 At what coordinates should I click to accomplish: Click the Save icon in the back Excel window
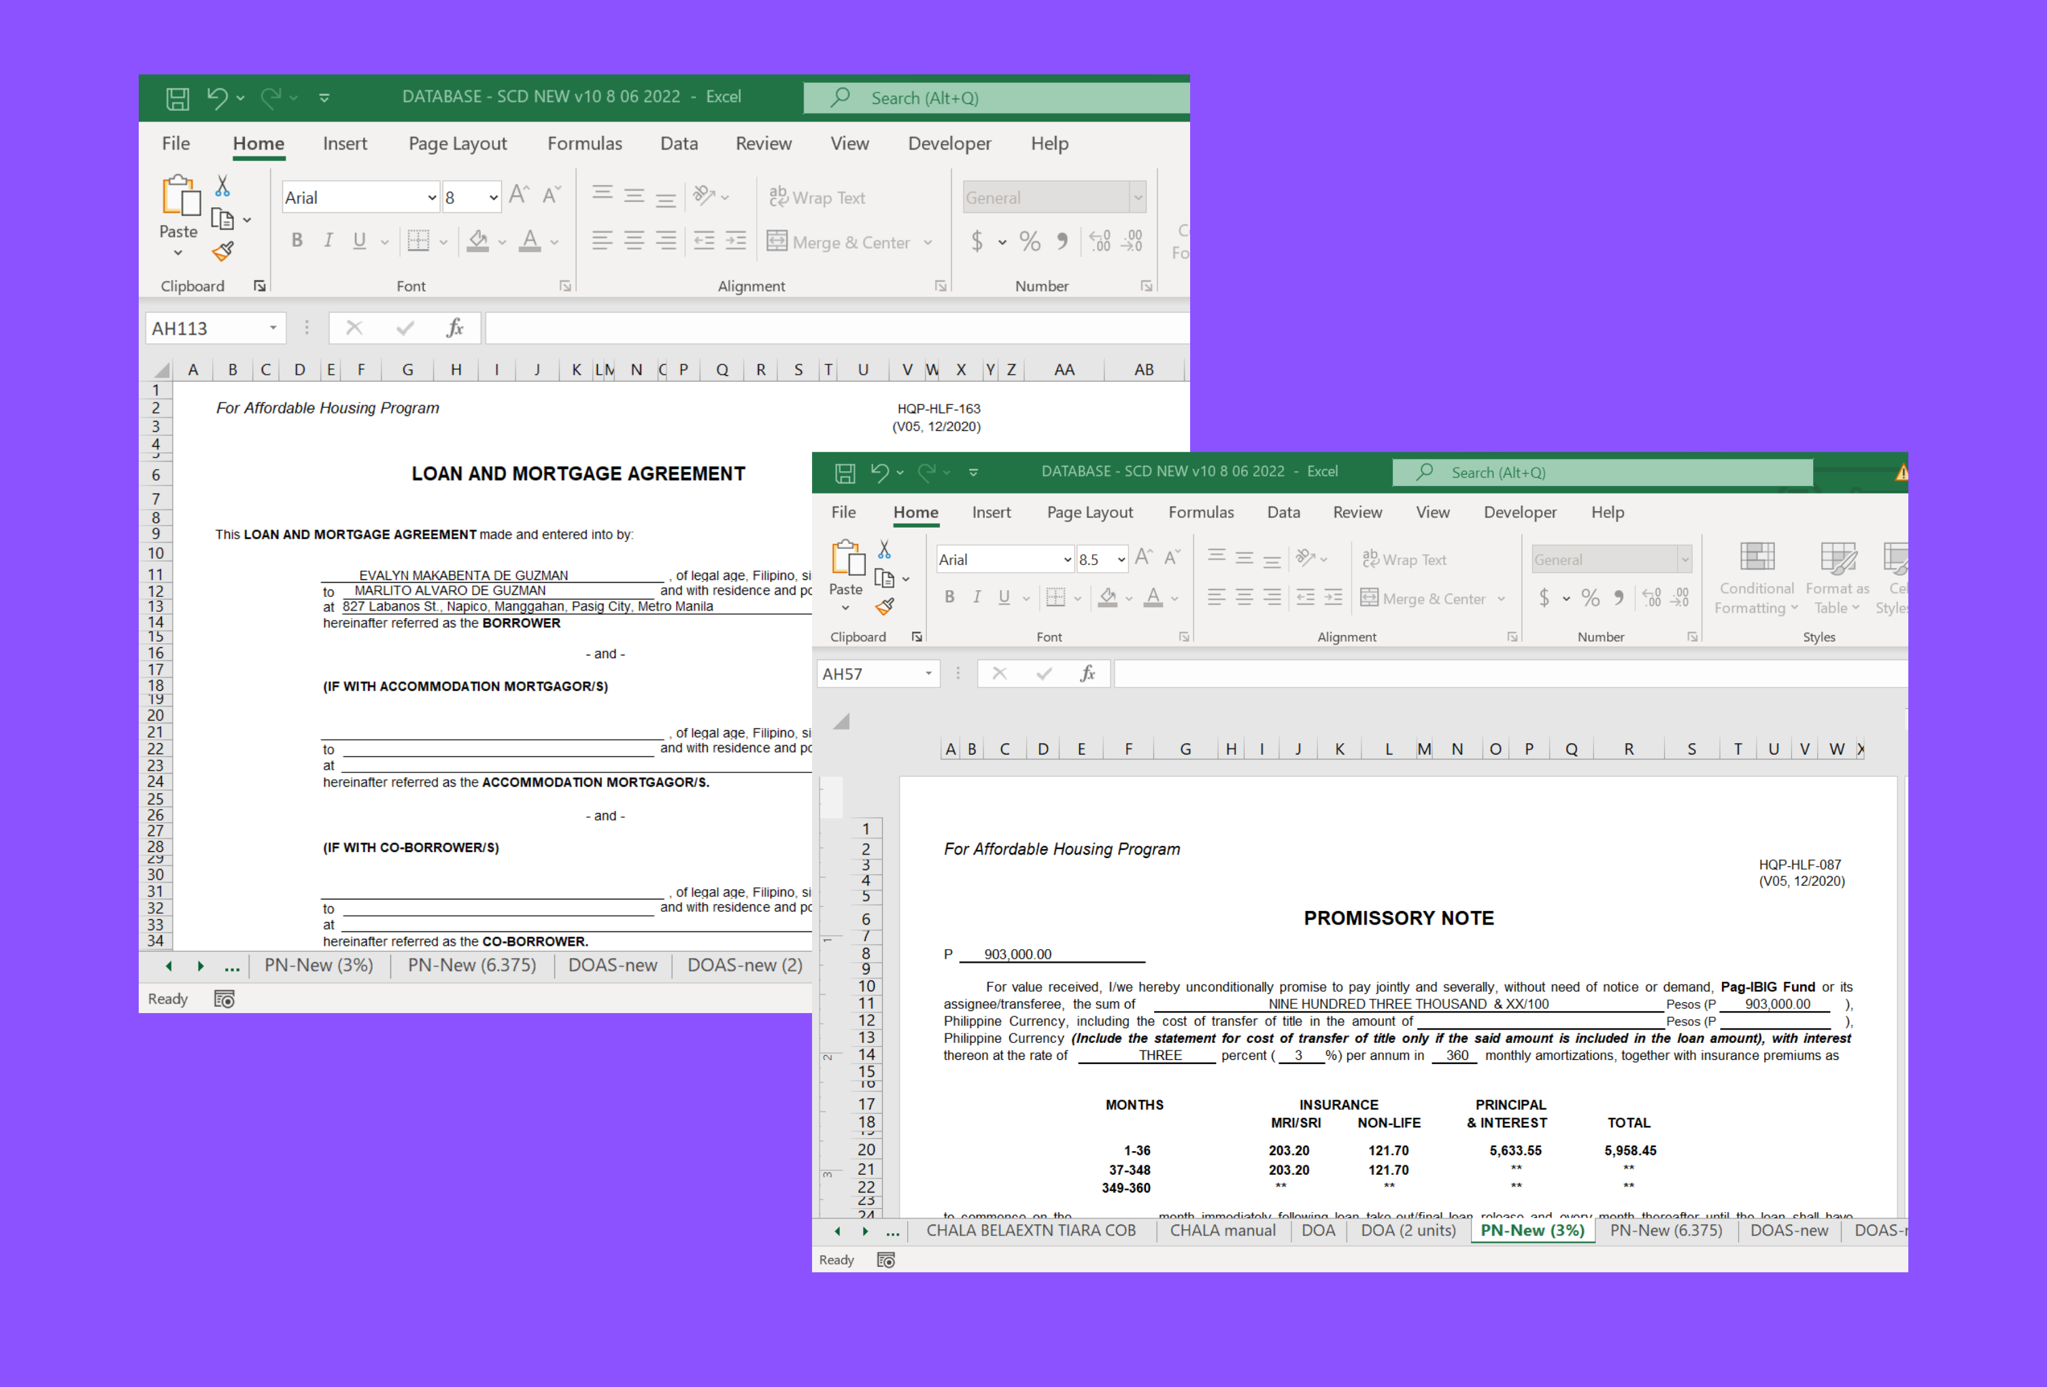(x=177, y=98)
